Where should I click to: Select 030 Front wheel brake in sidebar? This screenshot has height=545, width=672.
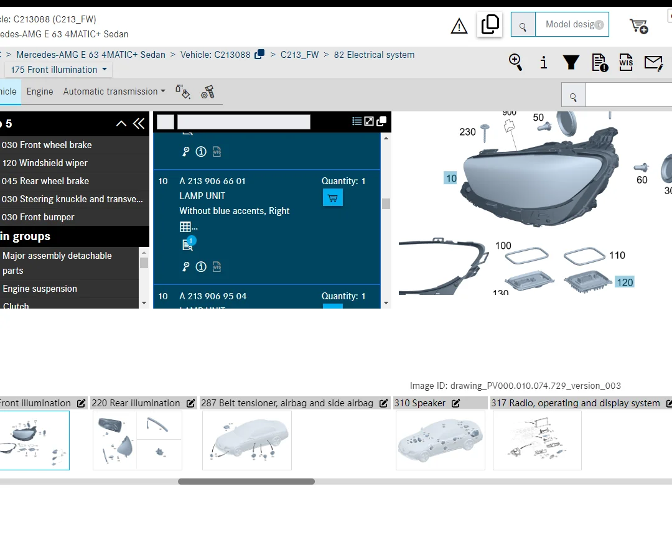click(73, 145)
